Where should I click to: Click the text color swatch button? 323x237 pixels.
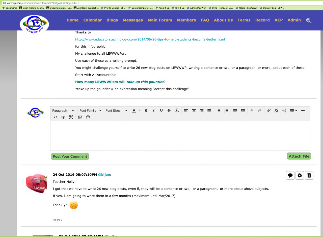point(134,111)
